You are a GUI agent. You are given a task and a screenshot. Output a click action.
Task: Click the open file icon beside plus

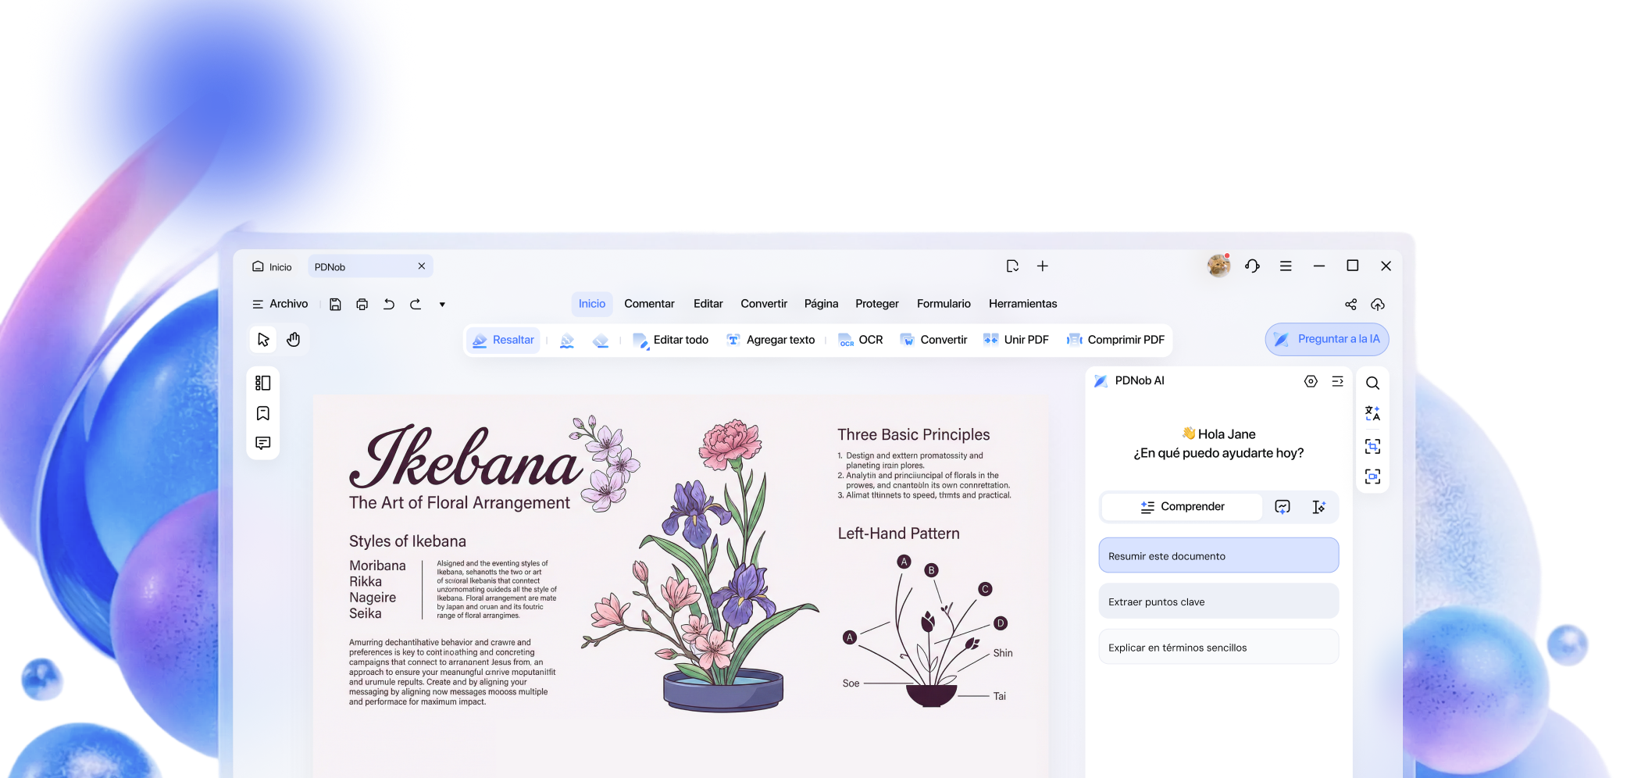(1013, 266)
